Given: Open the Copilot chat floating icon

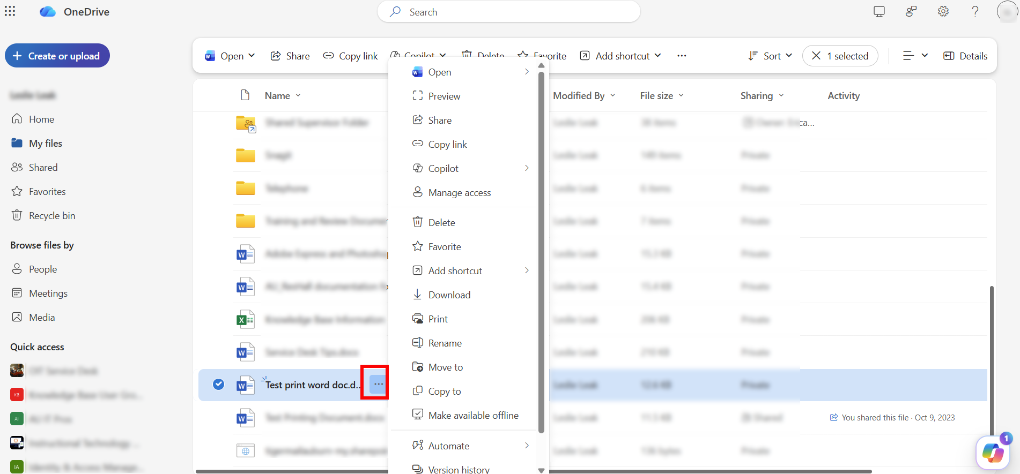Looking at the screenshot, I should [993, 453].
